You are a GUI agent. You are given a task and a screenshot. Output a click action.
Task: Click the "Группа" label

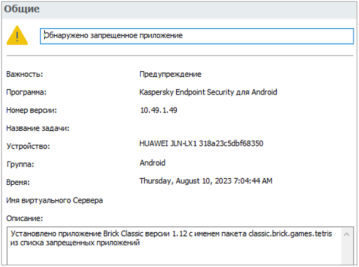[x=20, y=164]
